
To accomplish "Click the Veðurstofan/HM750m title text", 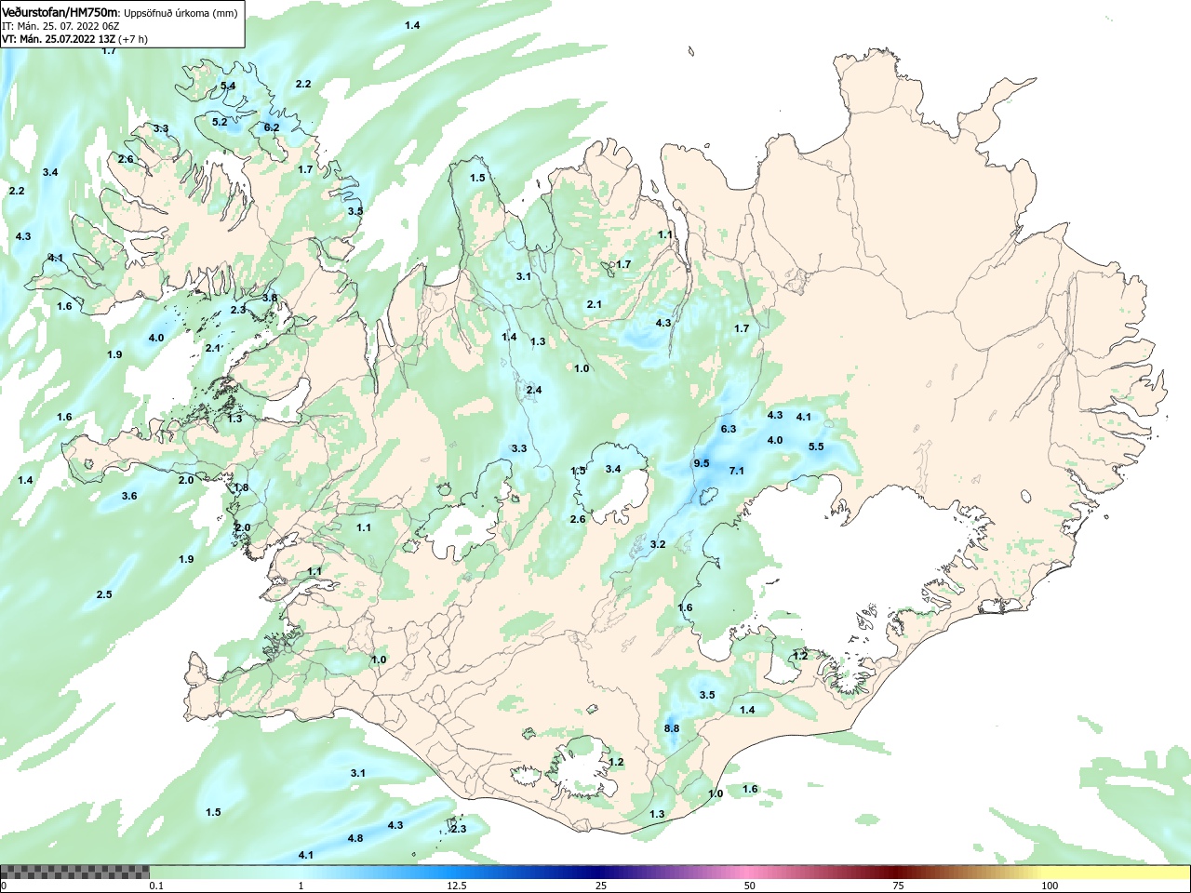I will (x=60, y=12).
